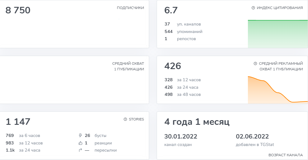Click the ИНДЕКС ЦИТИРОВАНИЯ heading
The height and width of the screenshot is (160, 308).
(280, 8)
